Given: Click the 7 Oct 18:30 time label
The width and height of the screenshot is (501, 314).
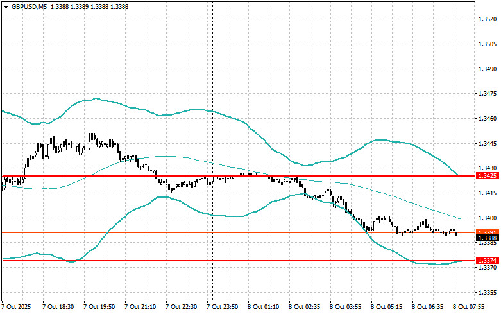Looking at the screenshot, I should [58, 307].
